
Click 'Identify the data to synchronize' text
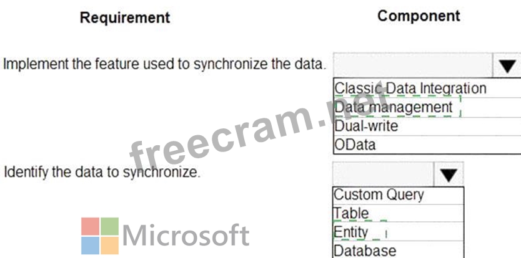pyautogui.click(x=102, y=173)
